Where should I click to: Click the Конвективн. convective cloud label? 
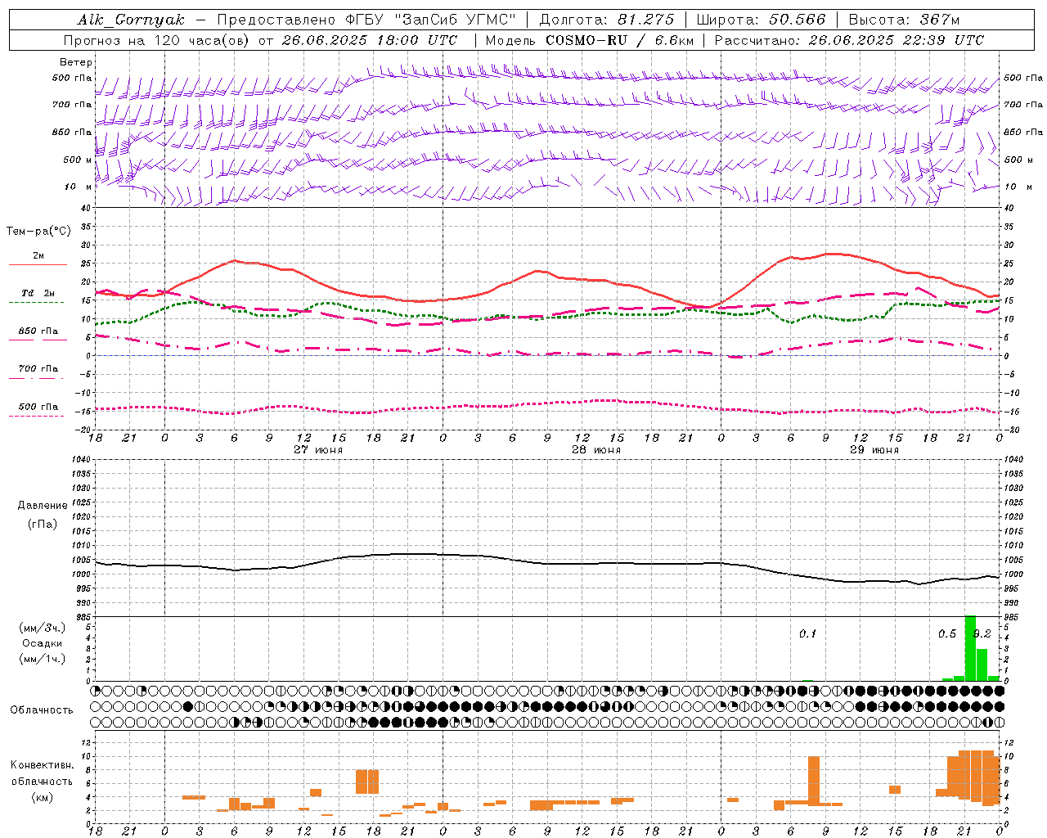click(43, 765)
